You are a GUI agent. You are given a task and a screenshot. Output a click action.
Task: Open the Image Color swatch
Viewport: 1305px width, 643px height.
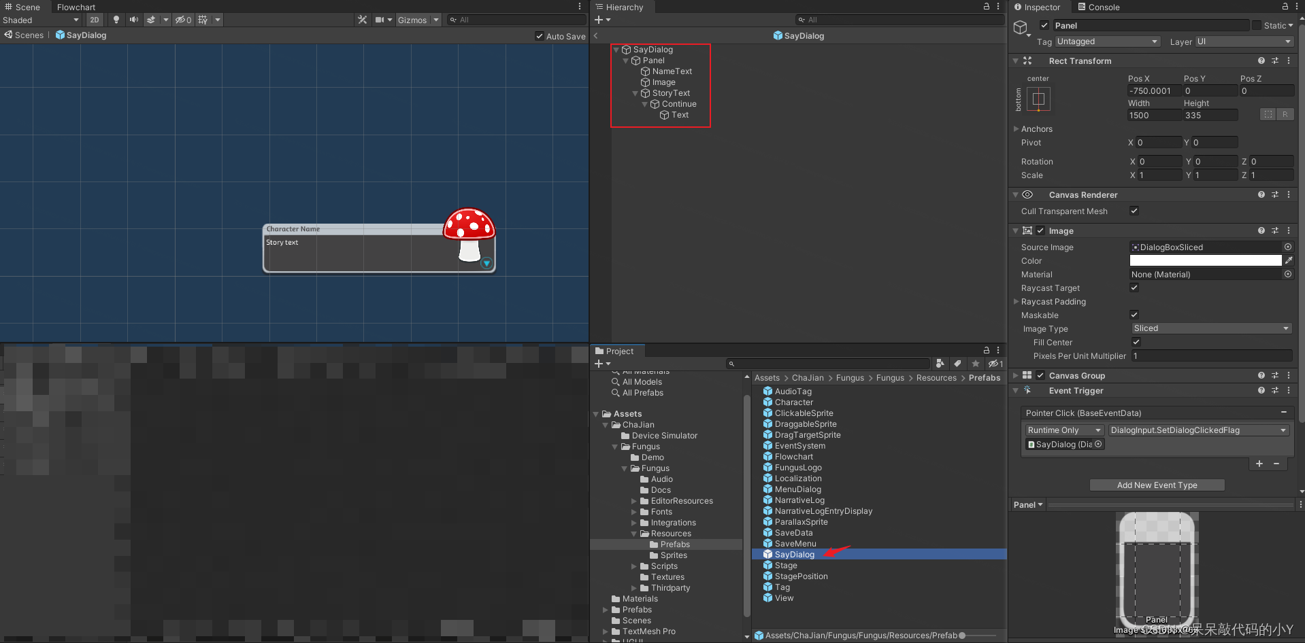1206,260
